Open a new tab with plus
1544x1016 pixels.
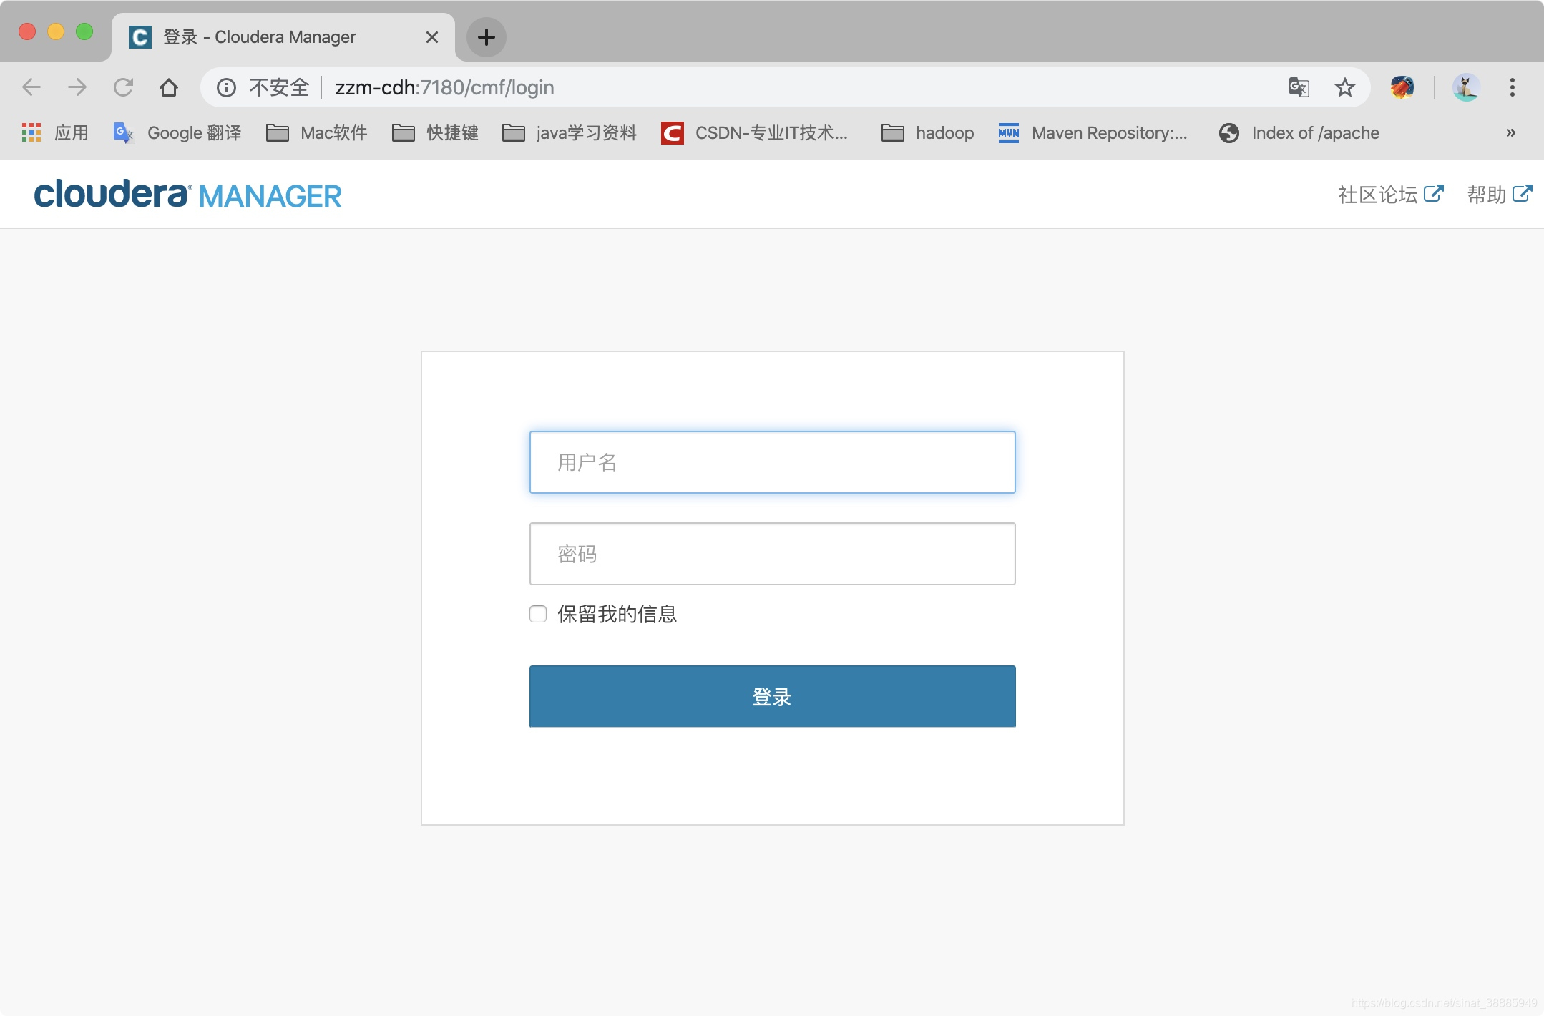[487, 36]
